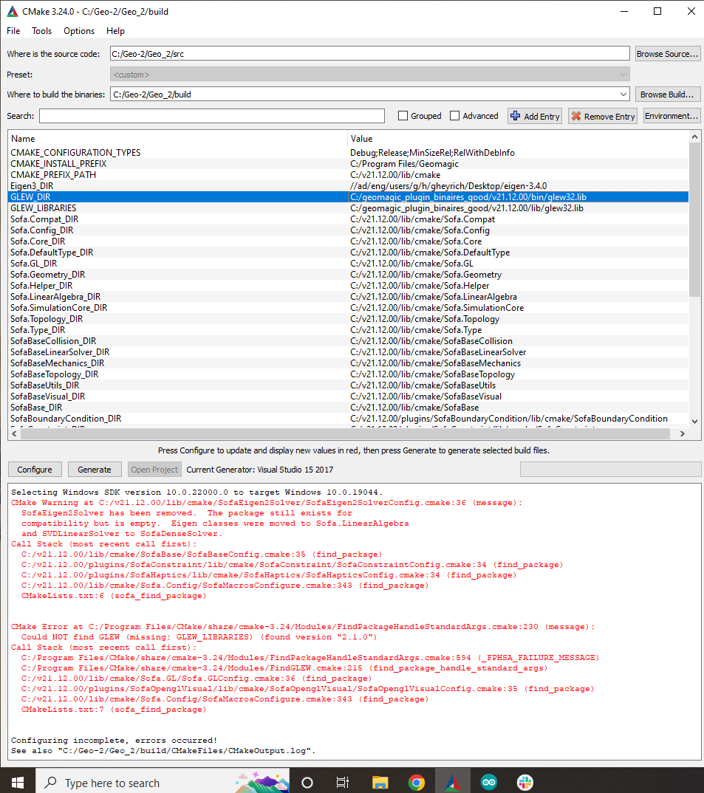
Task: Click the red X Remove Entry icon
Action: [576, 116]
